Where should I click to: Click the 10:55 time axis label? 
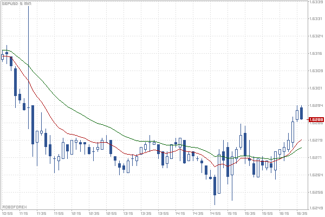pyautogui.click(x=7, y=213)
